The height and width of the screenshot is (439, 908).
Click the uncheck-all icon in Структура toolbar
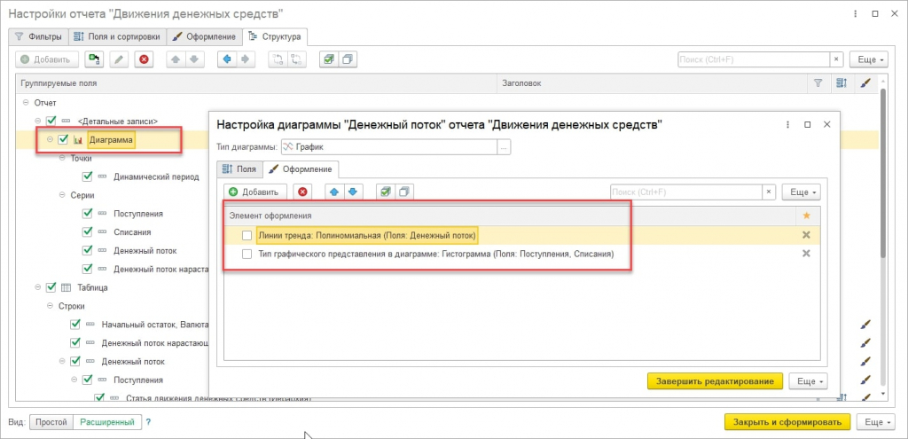[x=348, y=59]
